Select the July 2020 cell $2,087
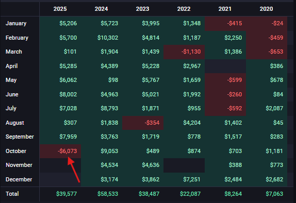 click(267, 108)
